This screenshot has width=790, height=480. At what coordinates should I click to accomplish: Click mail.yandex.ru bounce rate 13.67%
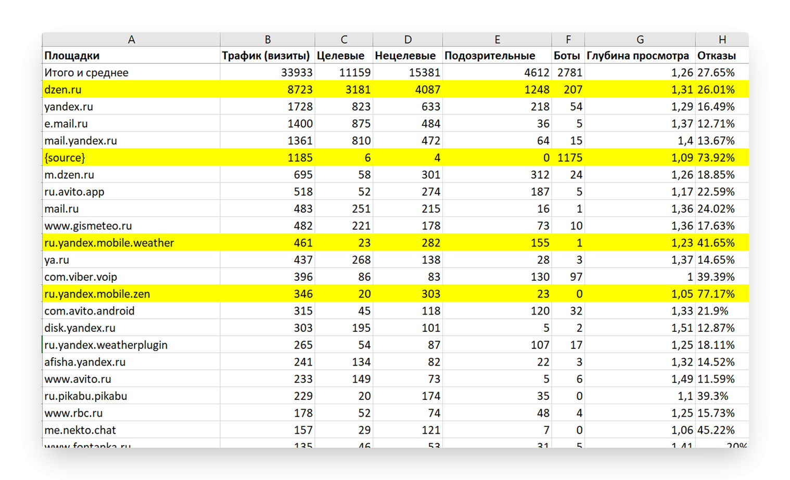point(722,140)
